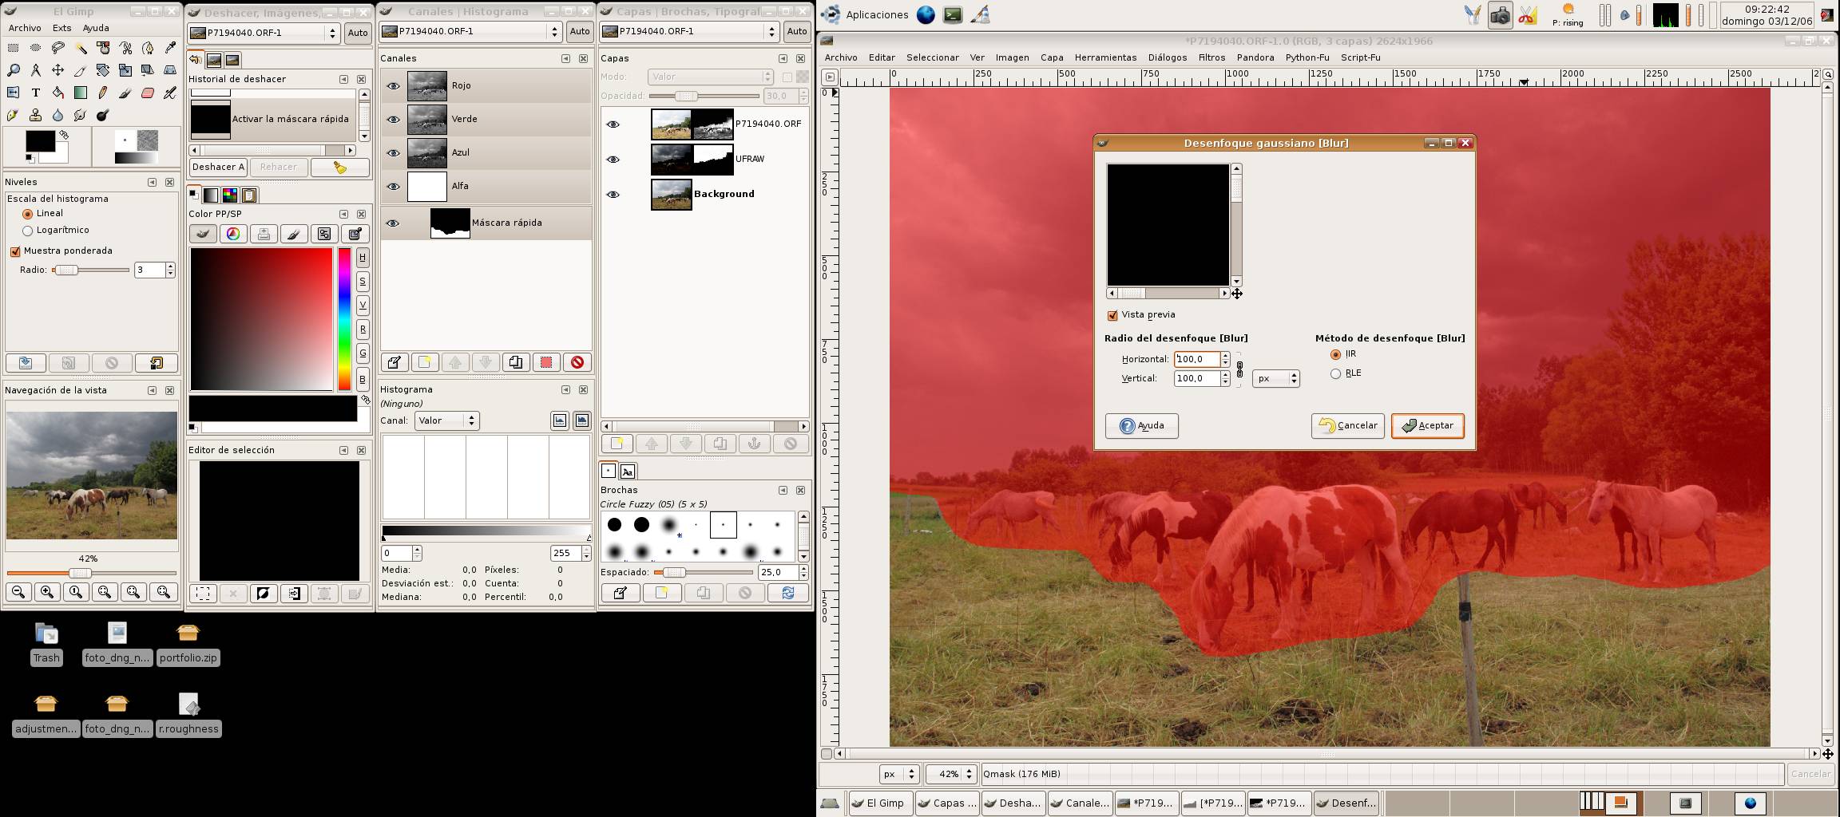1840x817 pixels.
Task: Click the rainbow hue strip in color panel
Action: [x=344, y=319]
